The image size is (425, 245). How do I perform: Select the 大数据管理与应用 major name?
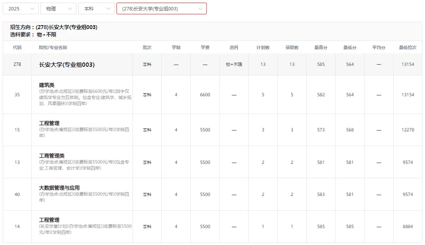(60, 188)
